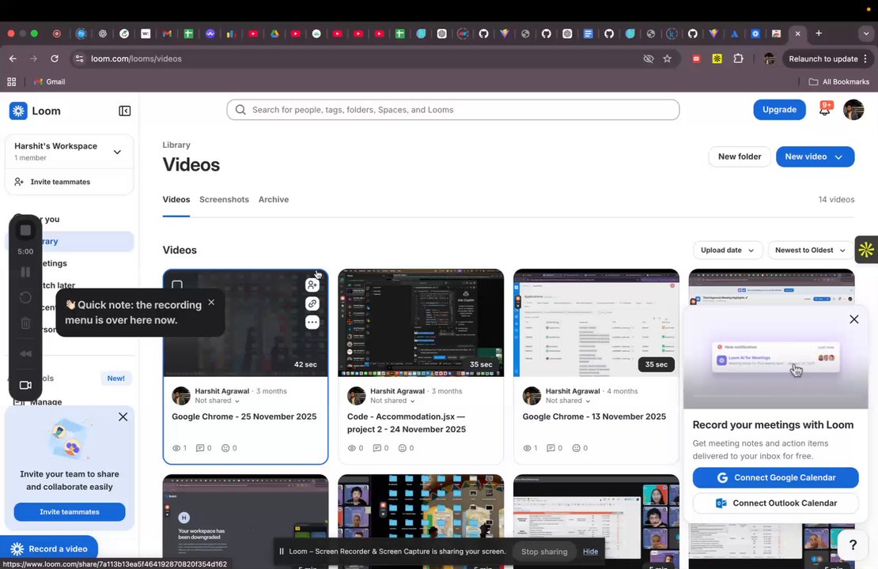Click the Gmail bookmark

click(x=49, y=81)
